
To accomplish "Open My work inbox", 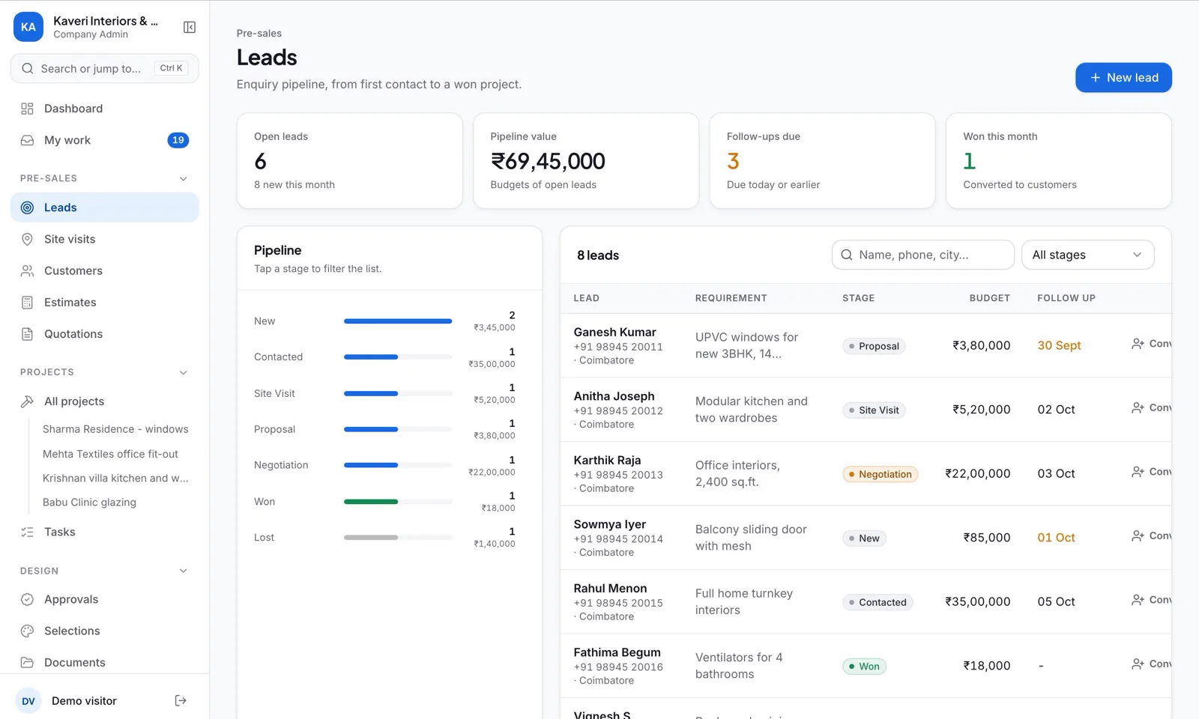I will [x=105, y=140].
